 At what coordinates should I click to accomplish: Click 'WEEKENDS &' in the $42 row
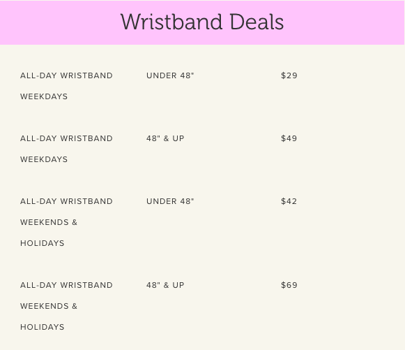click(x=49, y=222)
